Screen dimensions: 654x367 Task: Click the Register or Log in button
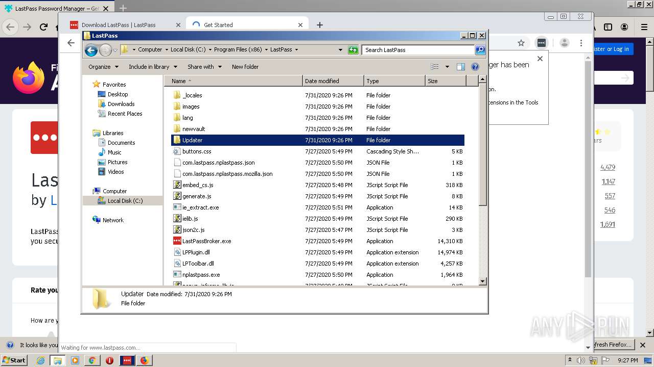(x=612, y=49)
